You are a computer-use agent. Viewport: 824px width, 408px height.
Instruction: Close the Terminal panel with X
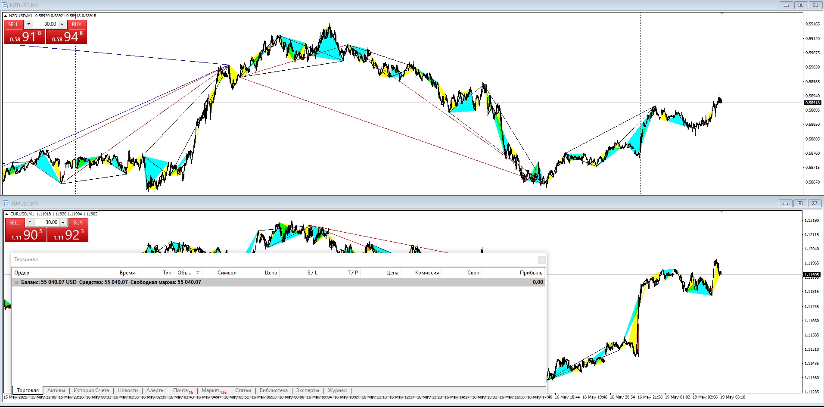click(542, 260)
